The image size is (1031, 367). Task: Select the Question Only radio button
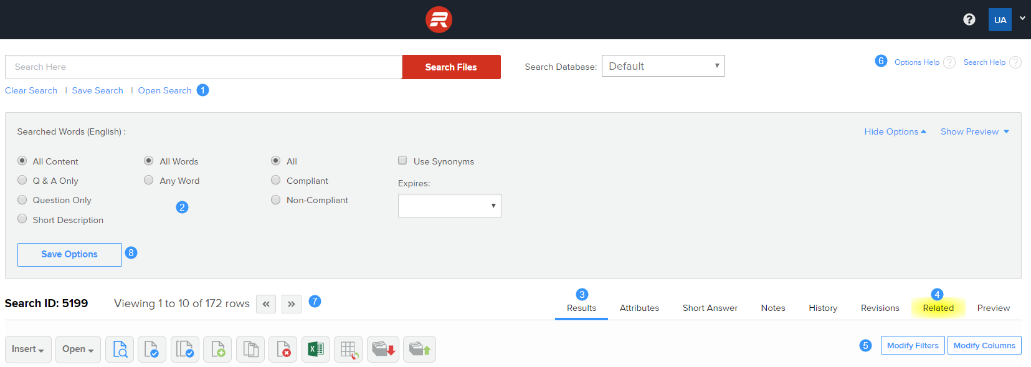(22, 199)
